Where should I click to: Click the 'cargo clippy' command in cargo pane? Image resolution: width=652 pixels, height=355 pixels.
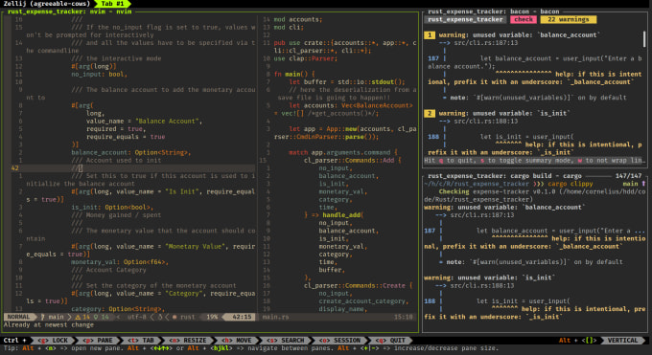(x=570, y=184)
